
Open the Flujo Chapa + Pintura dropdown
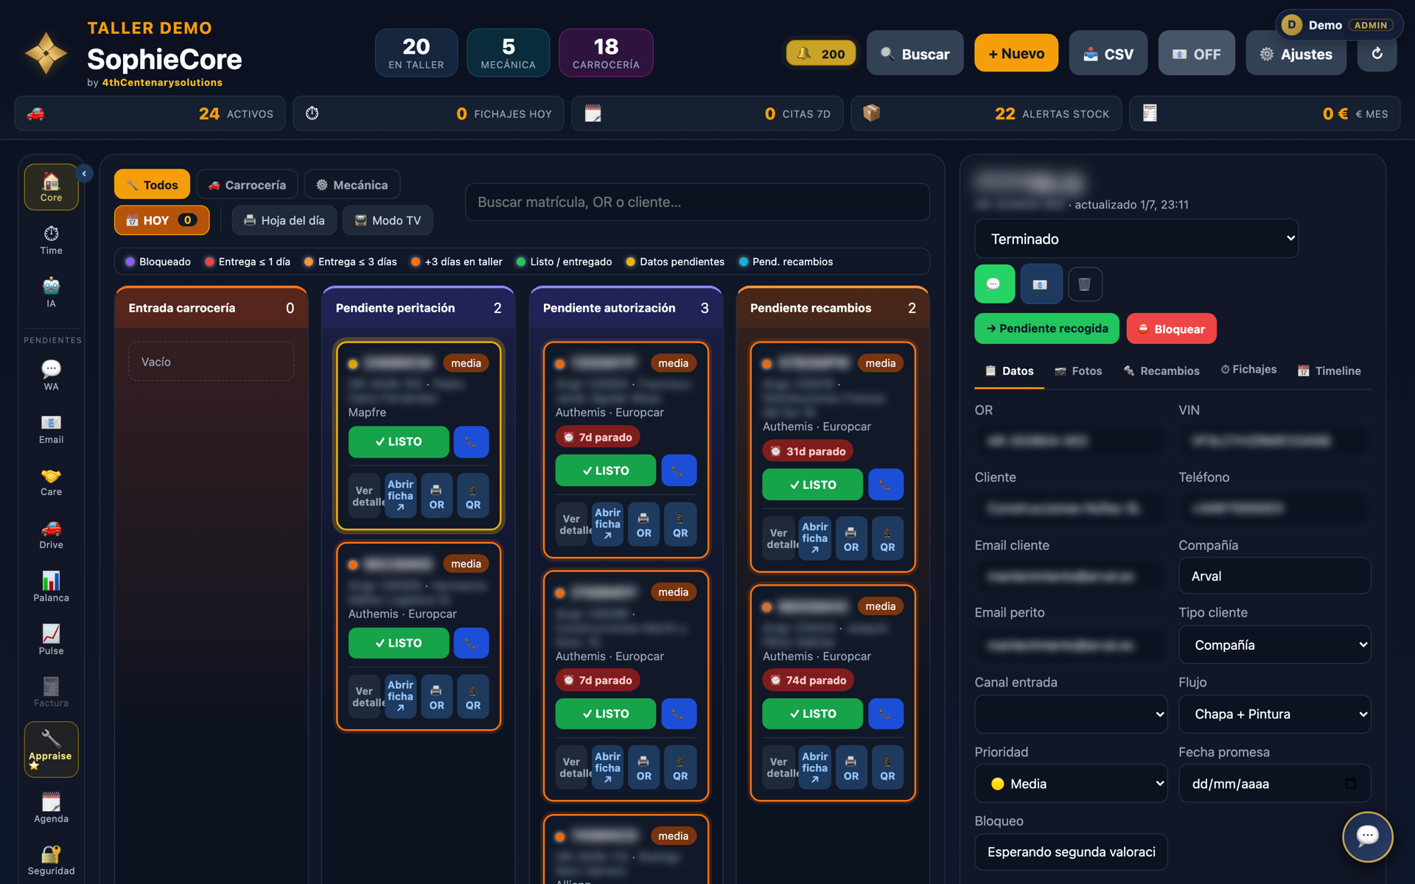(1274, 714)
